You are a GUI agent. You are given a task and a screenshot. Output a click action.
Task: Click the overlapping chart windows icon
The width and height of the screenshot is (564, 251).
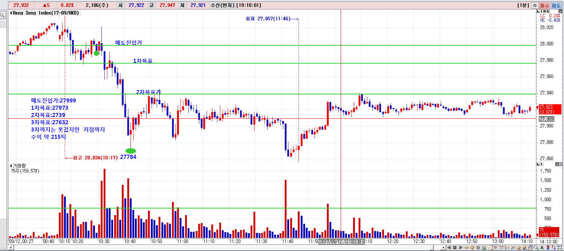(531, 247)
